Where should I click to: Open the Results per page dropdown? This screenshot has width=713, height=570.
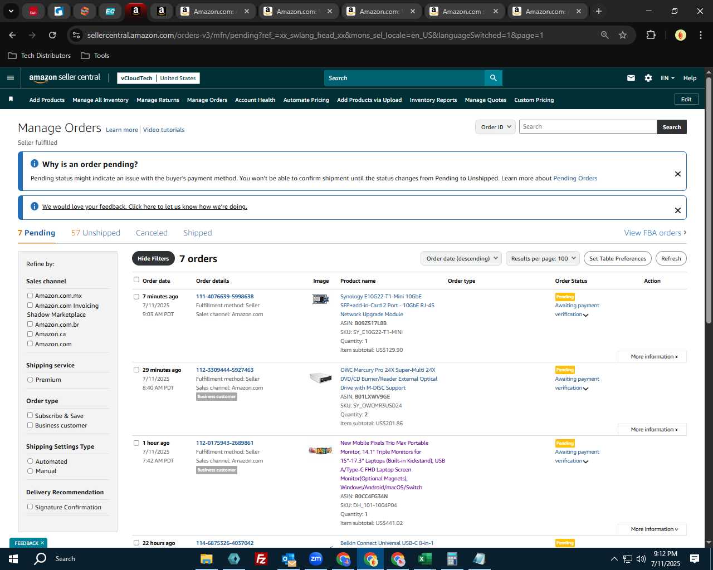543,258
